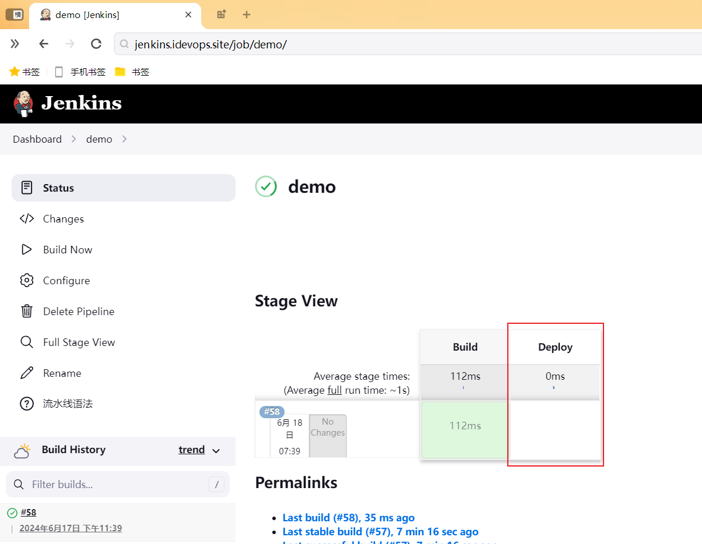This screenshot has height=544, width=702.
Task: Click the Build stage column header
Action: pos(465,347)
